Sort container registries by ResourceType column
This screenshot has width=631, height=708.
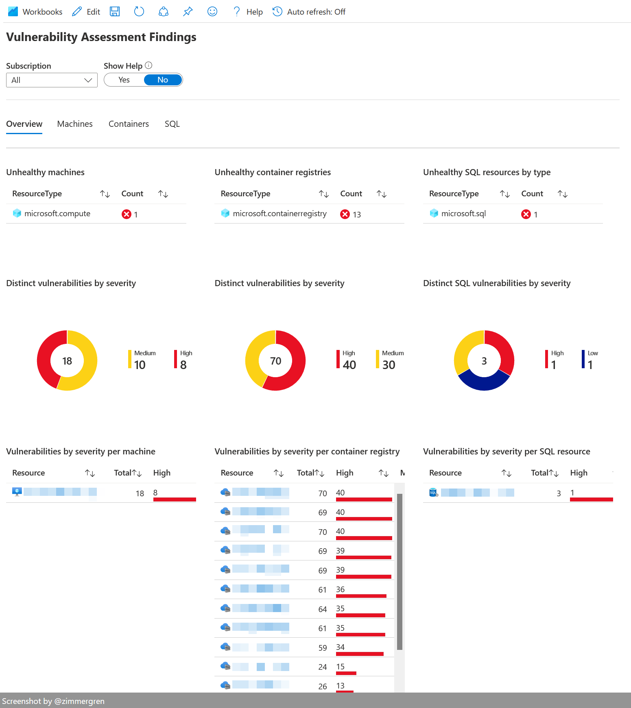pos(324,194)
